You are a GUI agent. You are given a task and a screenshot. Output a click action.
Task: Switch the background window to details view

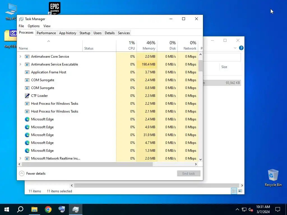click(x=234, y=191)
